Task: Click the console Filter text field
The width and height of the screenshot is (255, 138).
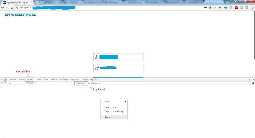Action: [51, 83]
